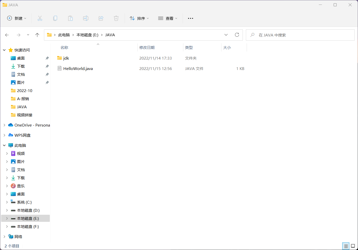Switch to large icons view in status bar
Image resolution: width=358 pixels, height=250 pixels.
(x=353, y=246)
